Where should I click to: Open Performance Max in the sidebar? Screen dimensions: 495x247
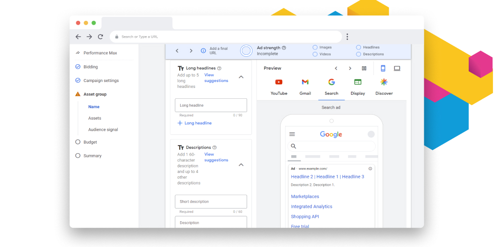(x=100, y=53)
